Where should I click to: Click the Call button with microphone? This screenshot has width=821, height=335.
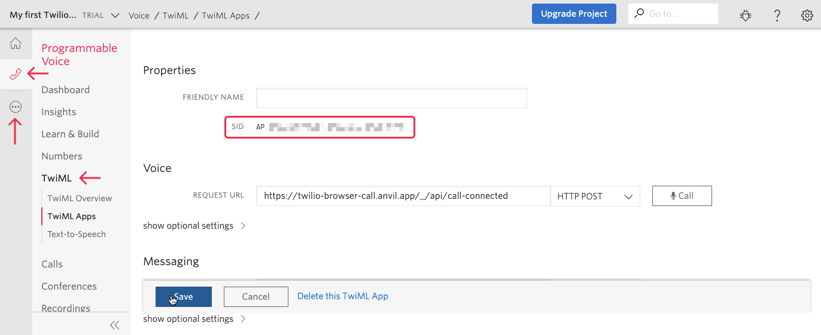point(682,196)
